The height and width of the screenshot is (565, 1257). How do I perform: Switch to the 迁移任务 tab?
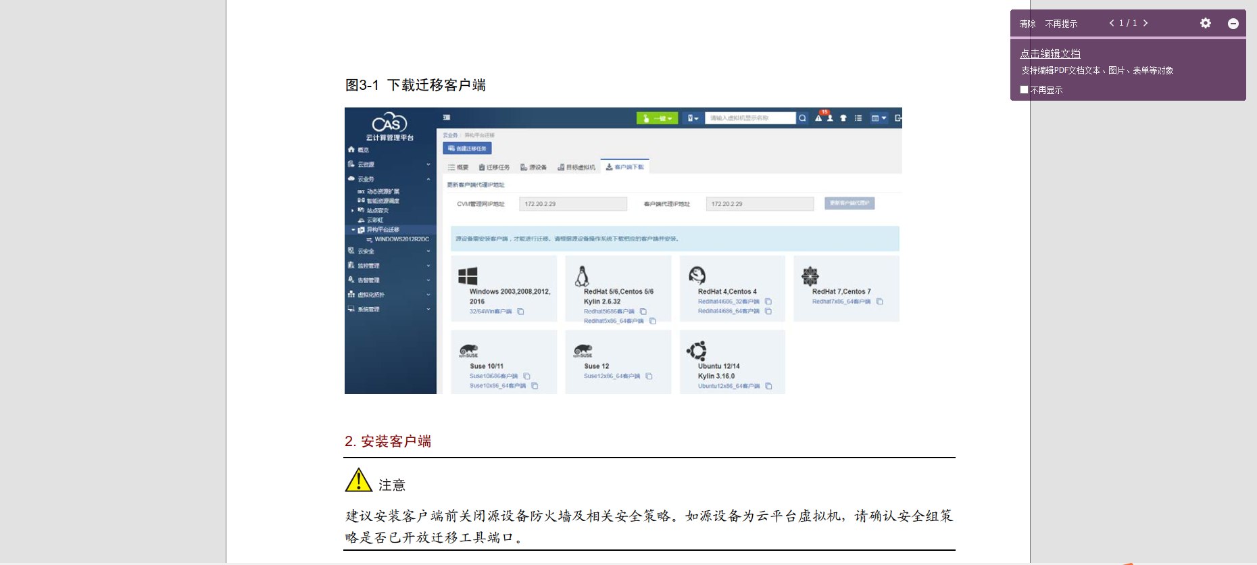pos(494,168)
